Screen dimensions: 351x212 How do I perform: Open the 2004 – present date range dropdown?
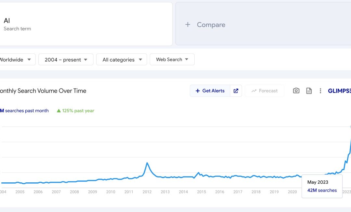pos(66,59)
